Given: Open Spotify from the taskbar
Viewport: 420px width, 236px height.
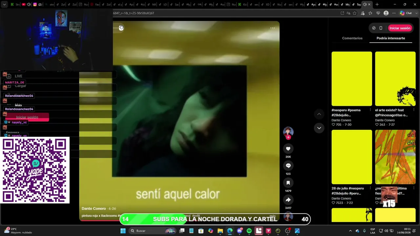Looking at the screenshot, I should (249, 231).
